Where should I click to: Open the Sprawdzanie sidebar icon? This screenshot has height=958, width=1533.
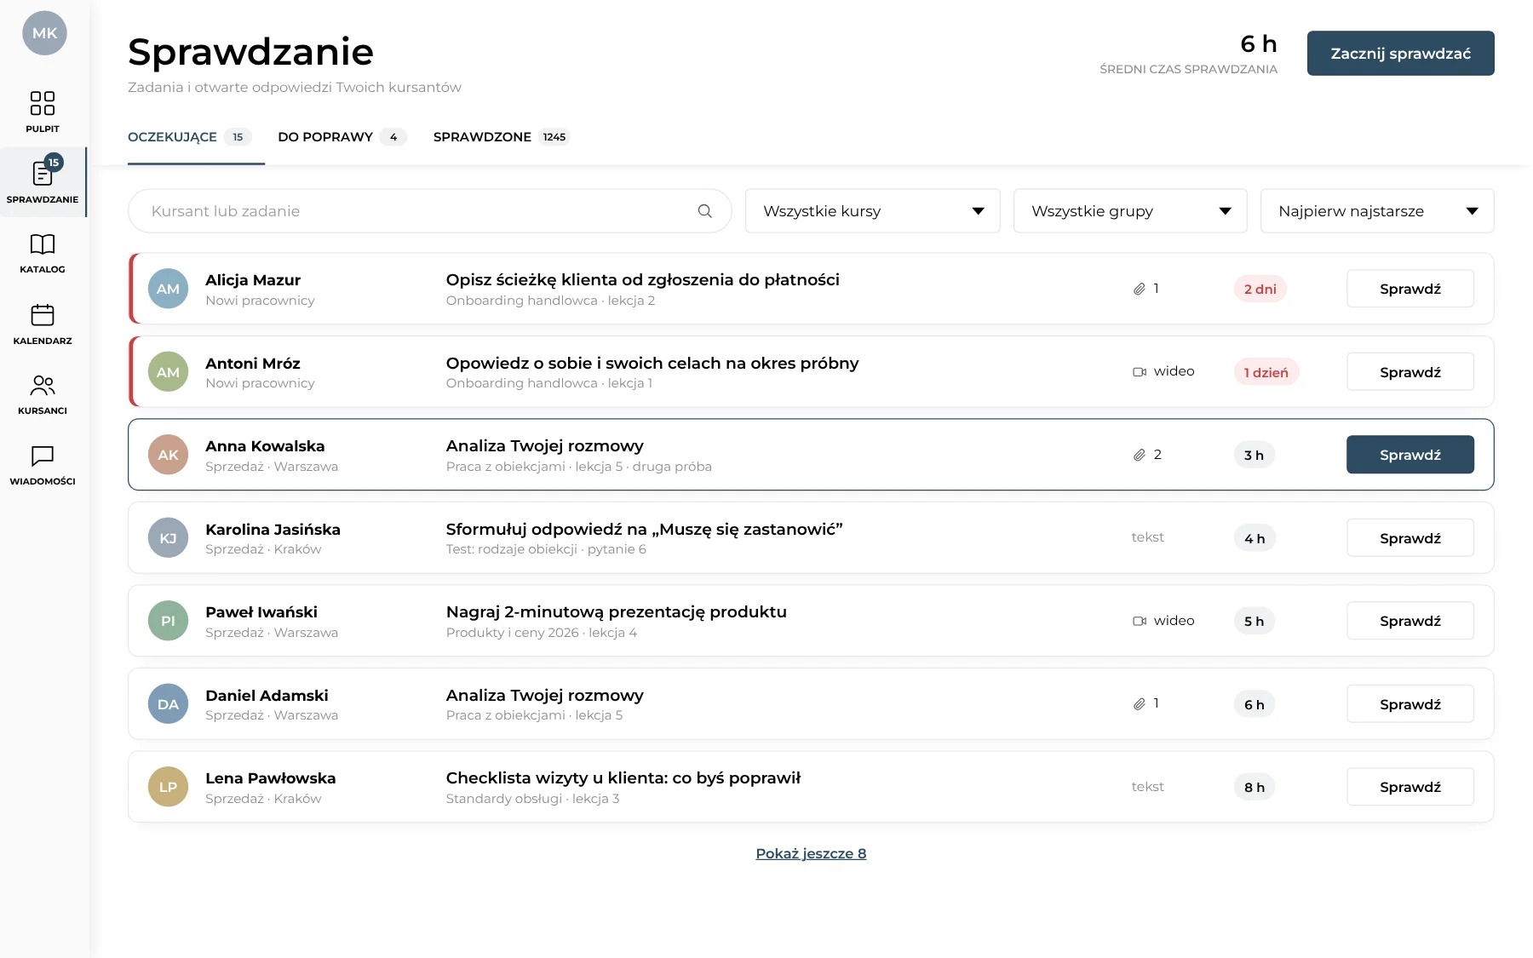click(43, 173)
